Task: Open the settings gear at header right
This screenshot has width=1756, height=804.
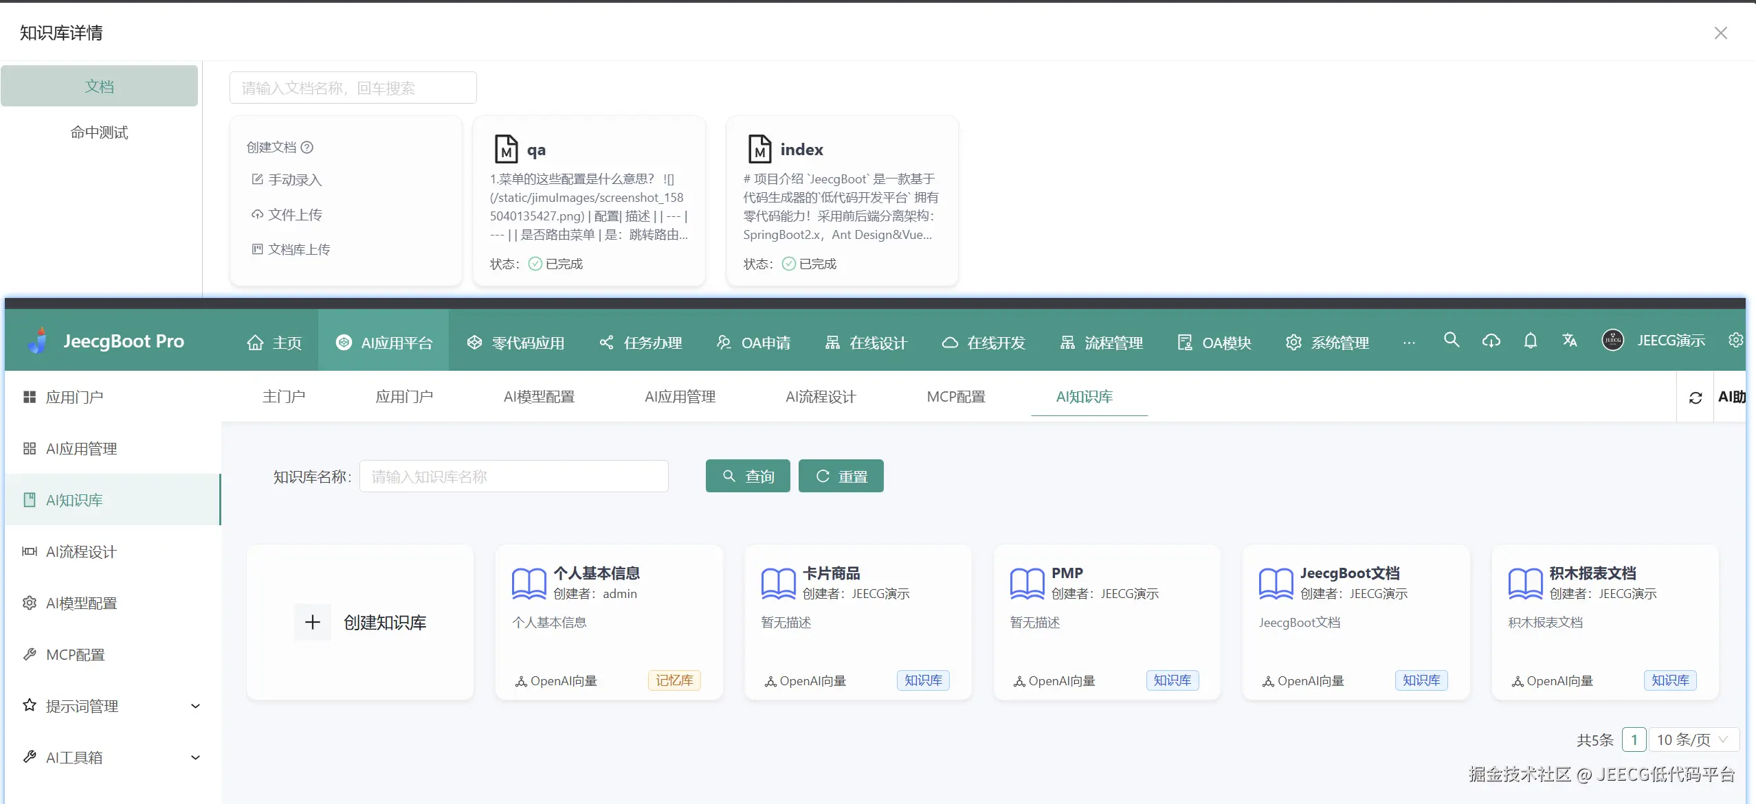Action: [1735, 341]
